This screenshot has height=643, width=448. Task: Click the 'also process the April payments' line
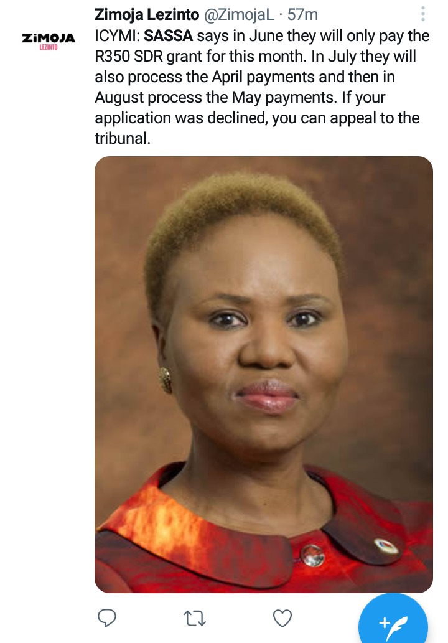click(245, 77)
